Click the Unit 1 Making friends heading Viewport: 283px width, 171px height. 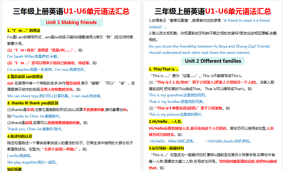coord(71,22)
